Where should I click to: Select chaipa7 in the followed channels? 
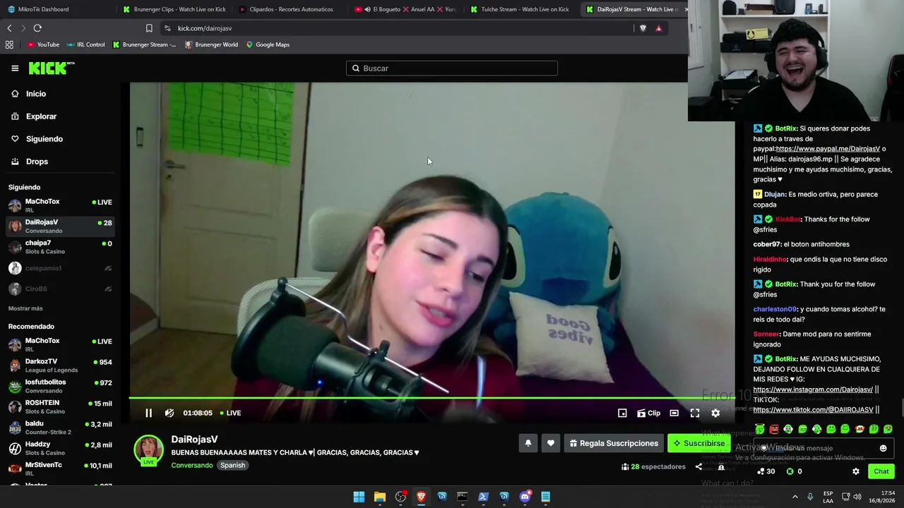[x=61, y=247]
